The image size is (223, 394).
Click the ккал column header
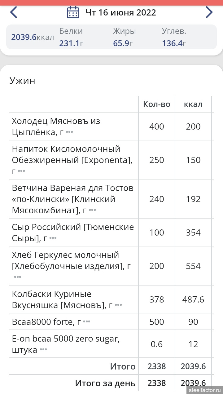click(193, 104)
